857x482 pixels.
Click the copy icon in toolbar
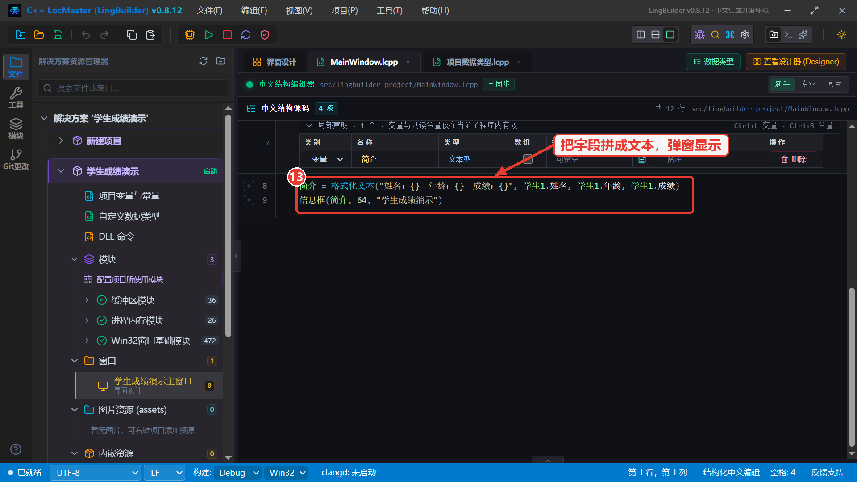(x=132, y=35)
